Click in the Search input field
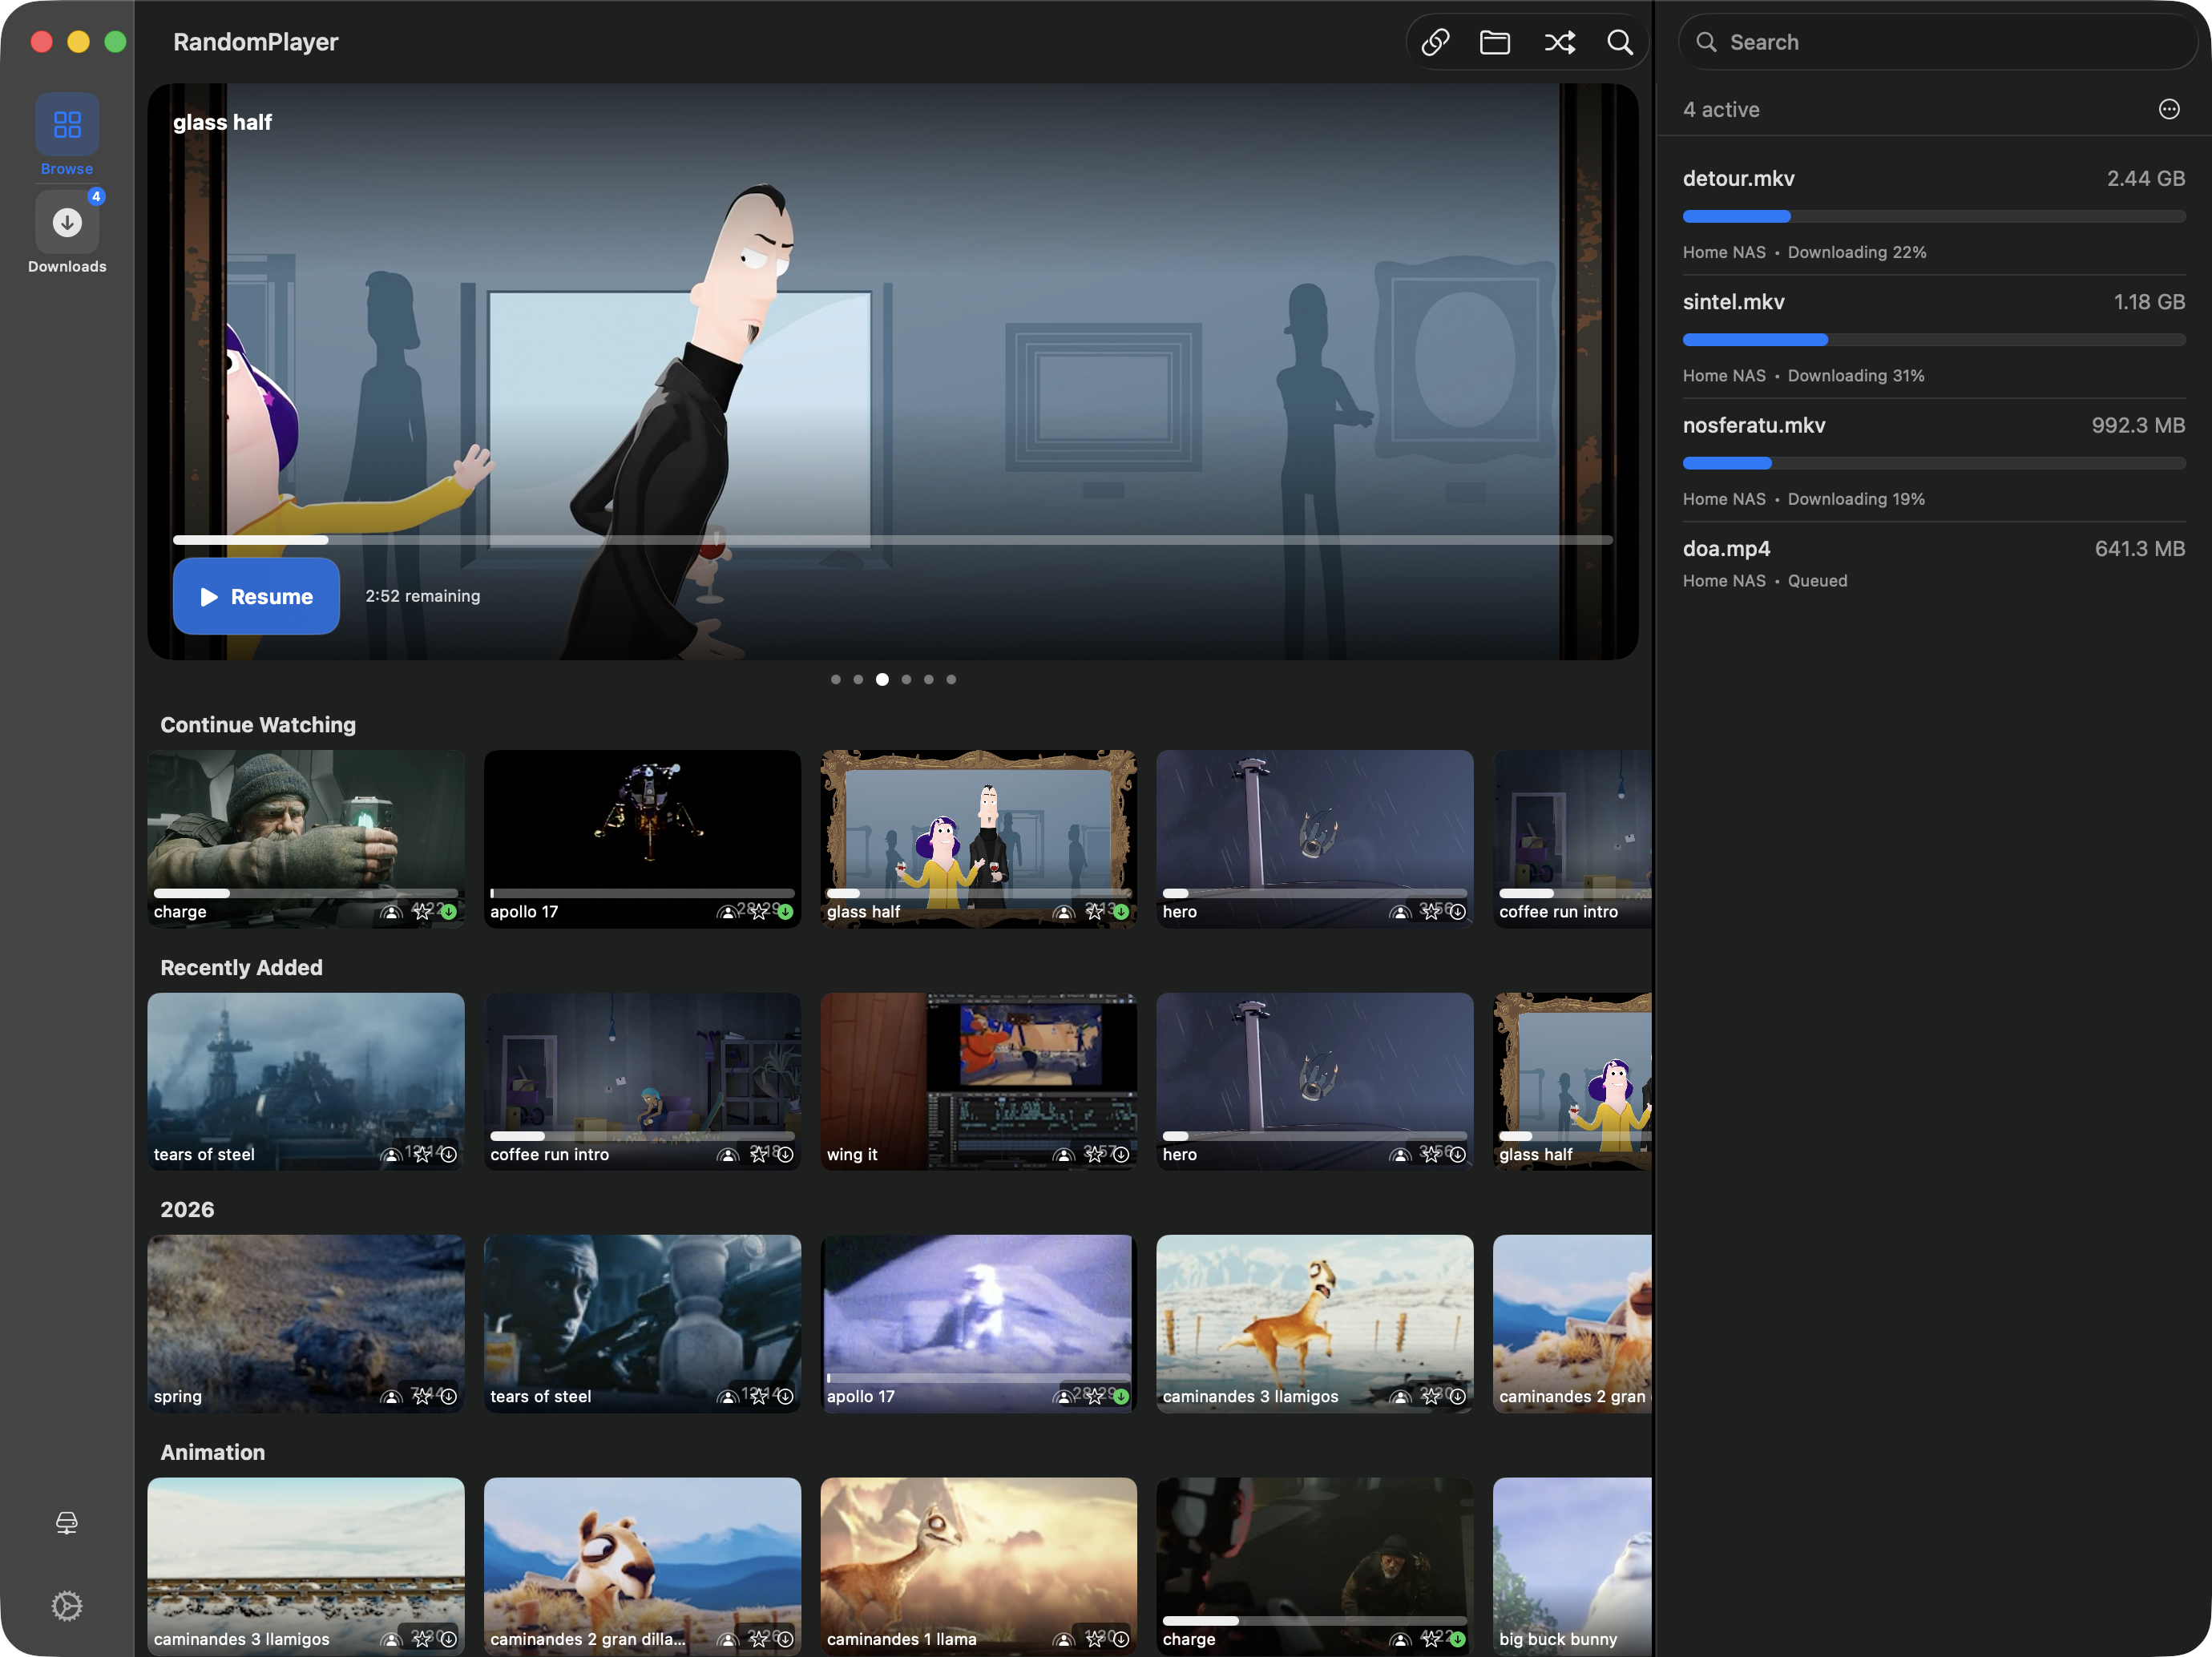The height and width of the screenshot is (1657, 2212). coord(1937,42)
